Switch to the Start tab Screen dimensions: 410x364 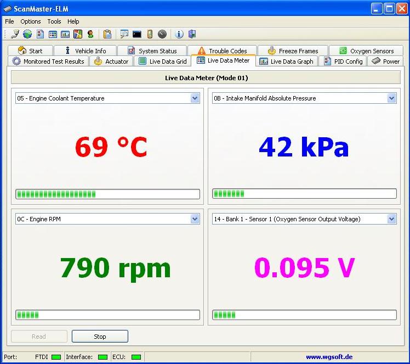(x=30, y=51)
